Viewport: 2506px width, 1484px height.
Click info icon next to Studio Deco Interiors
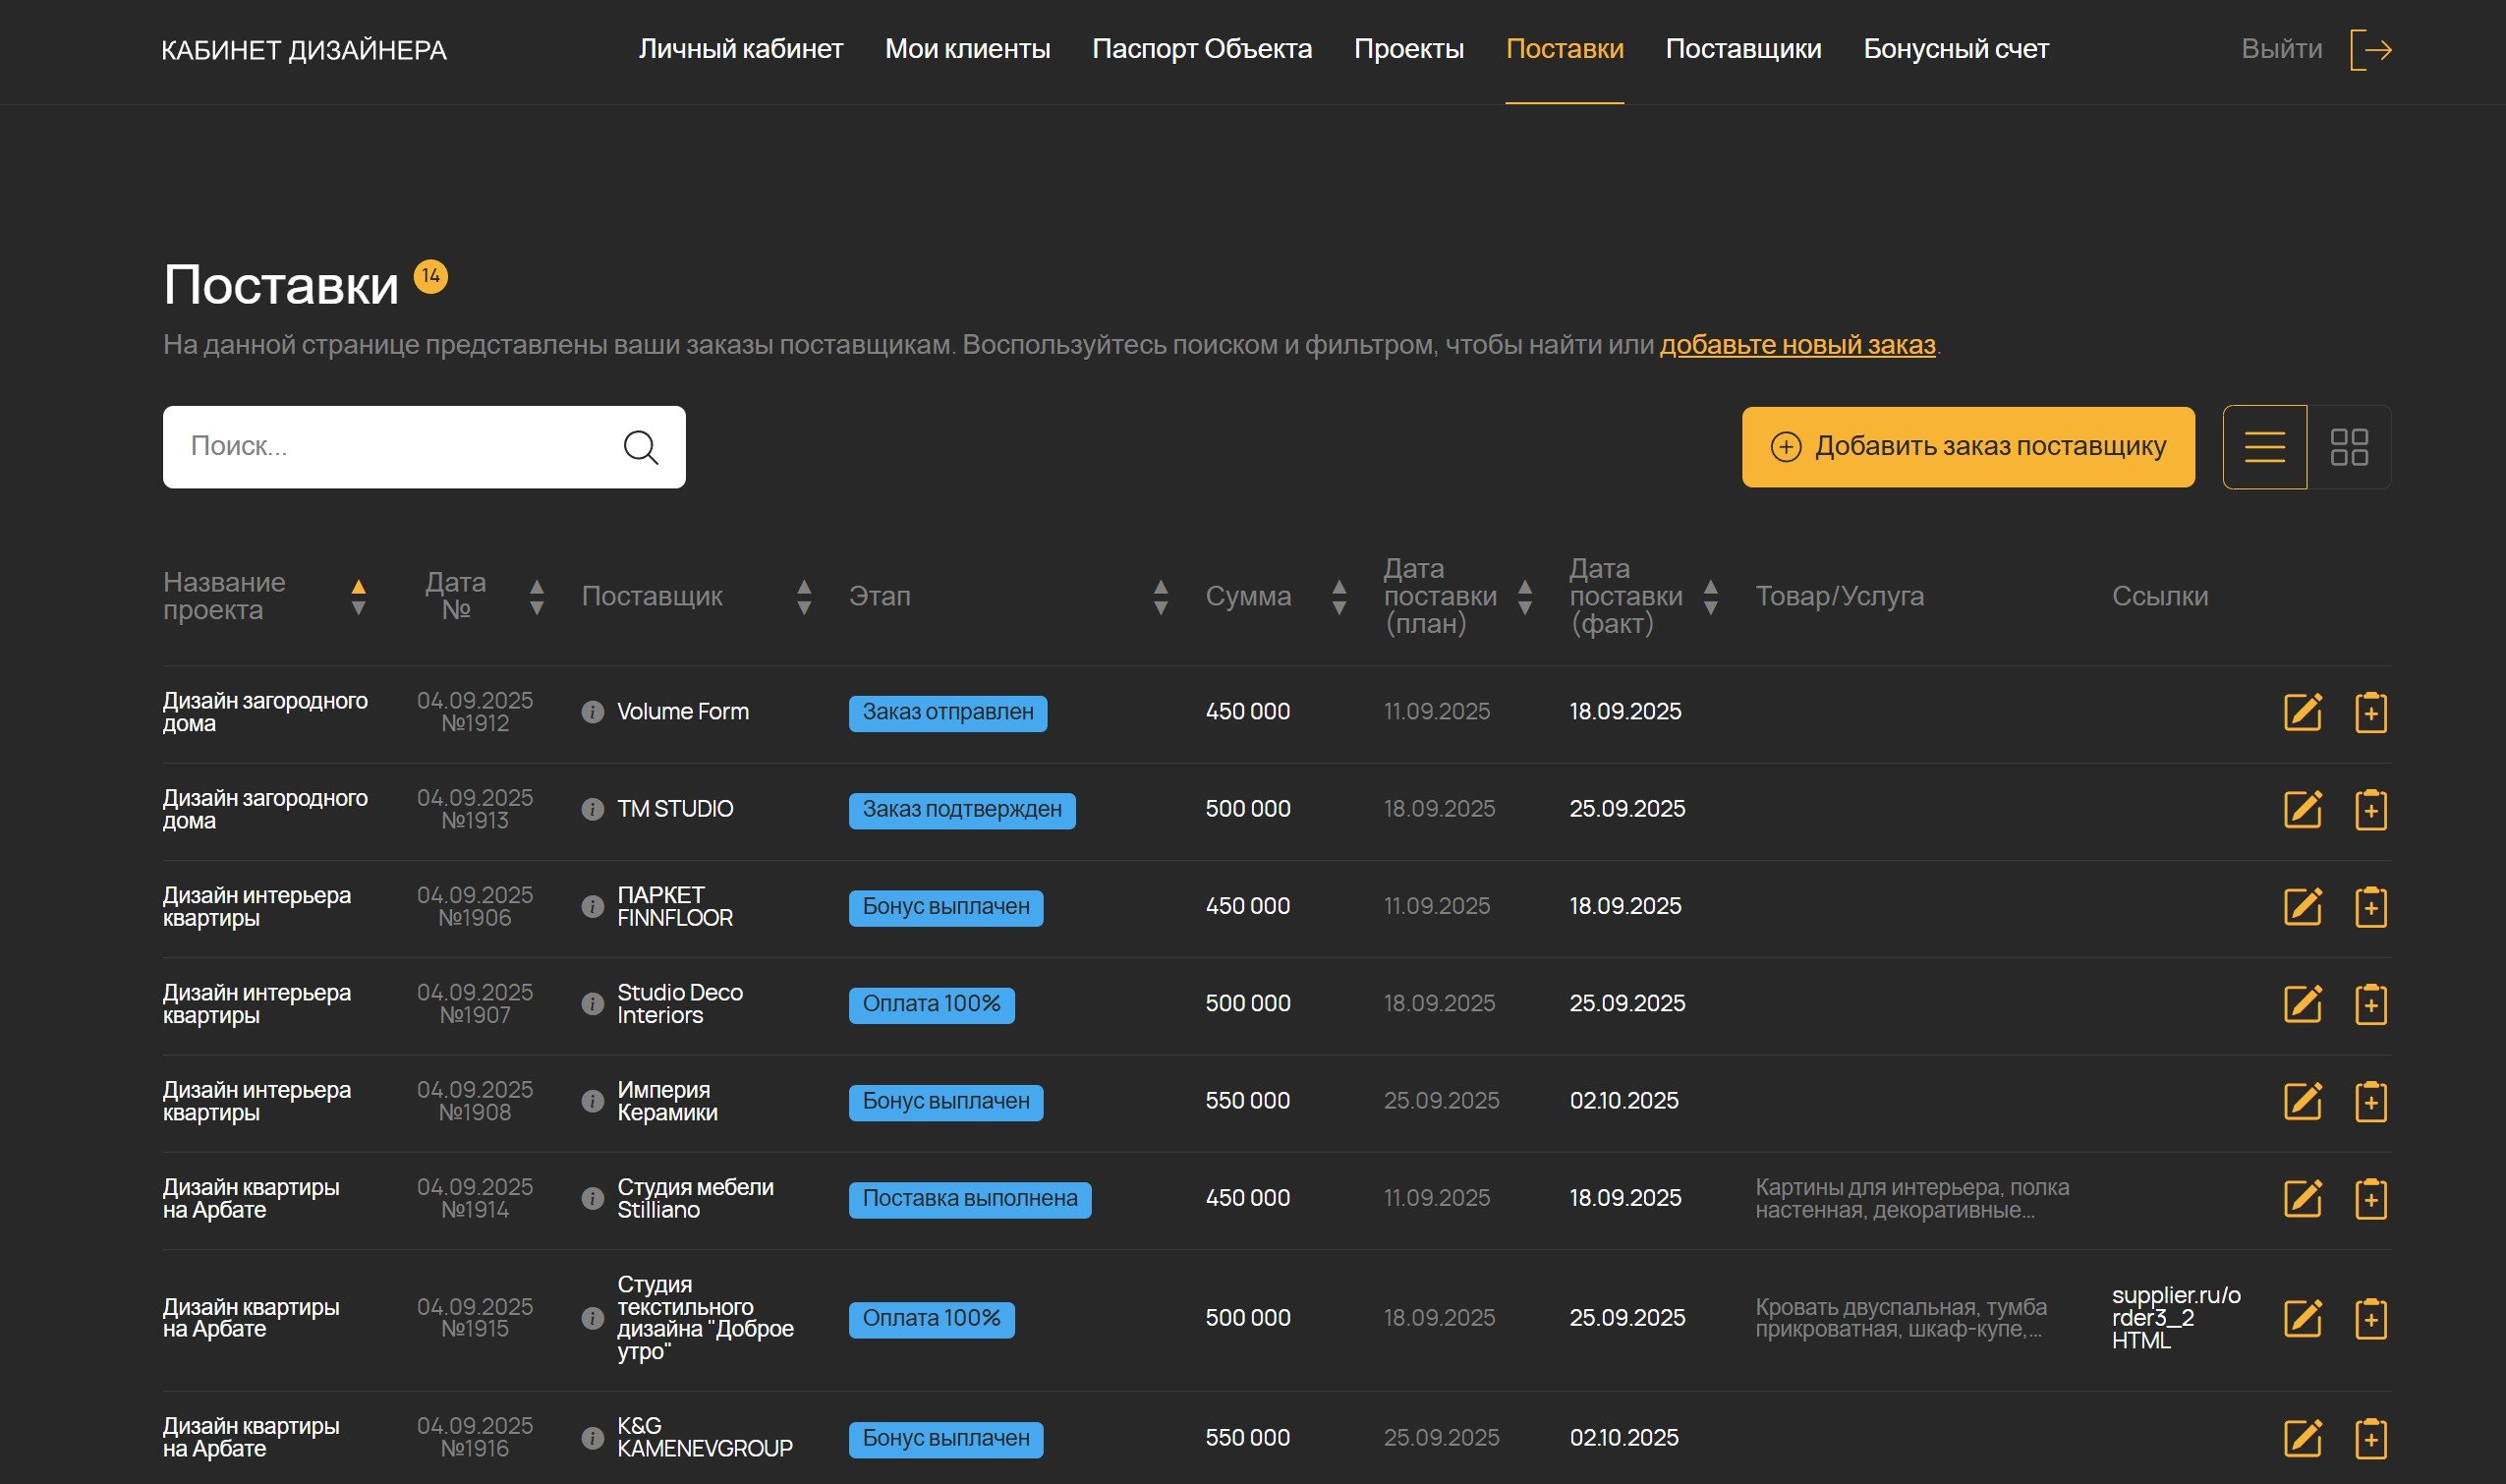coord(592,1003)
